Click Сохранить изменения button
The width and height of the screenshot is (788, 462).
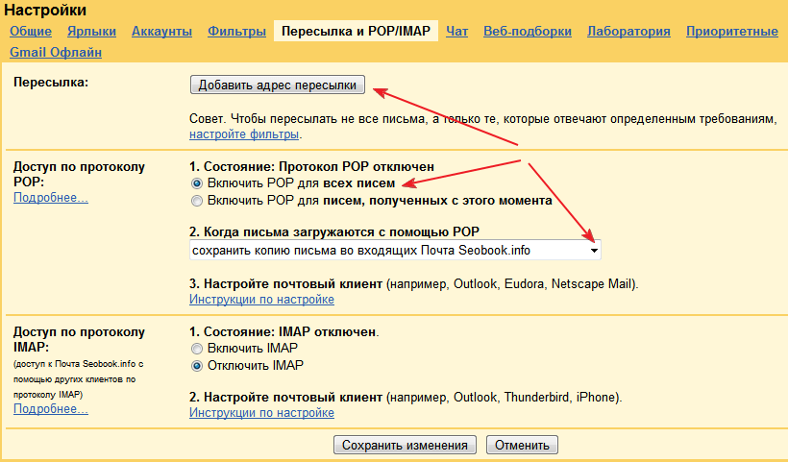(x=405, y=445)
